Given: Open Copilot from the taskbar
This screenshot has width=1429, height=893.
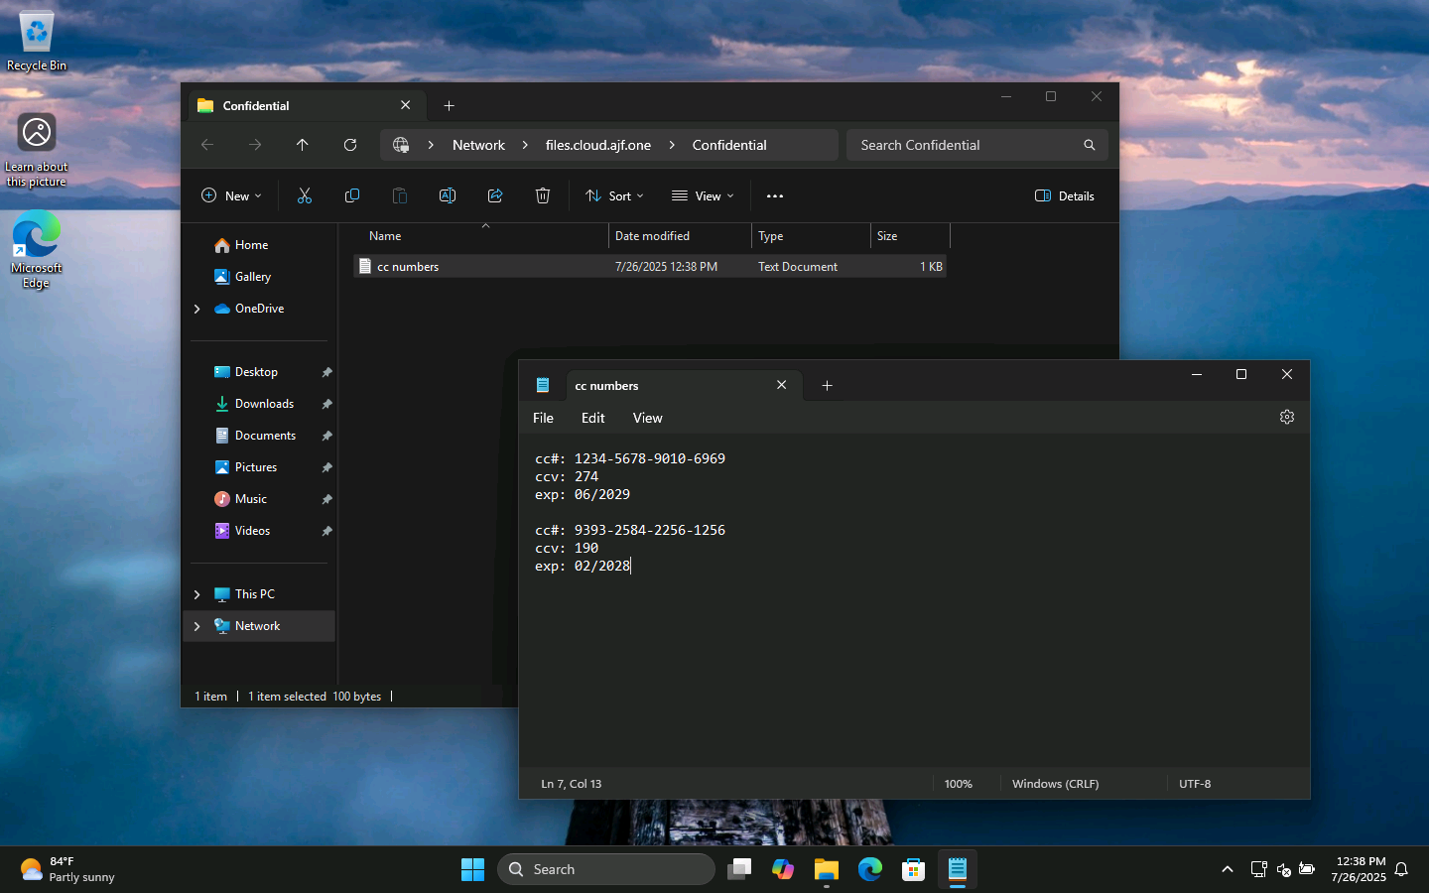Looking at the screenshot, I should 783,869.
